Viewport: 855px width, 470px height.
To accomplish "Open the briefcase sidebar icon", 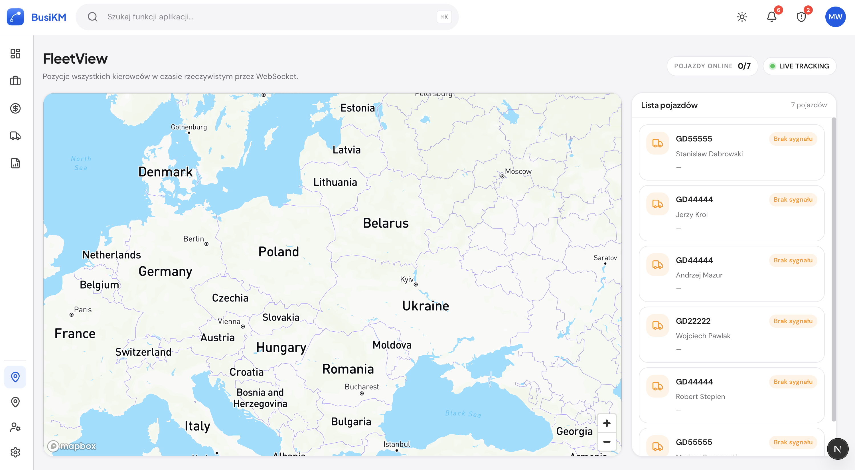I will coord(15,81).
